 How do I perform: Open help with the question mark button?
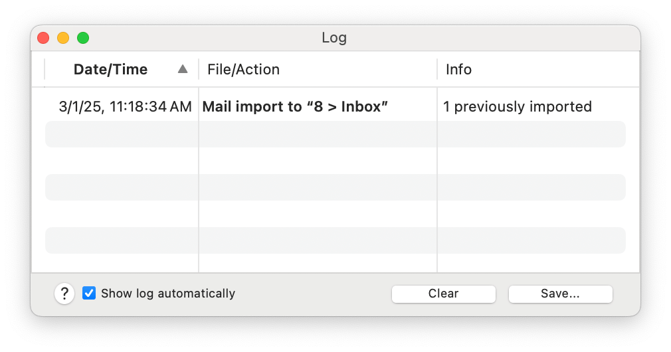click(64, 294)
